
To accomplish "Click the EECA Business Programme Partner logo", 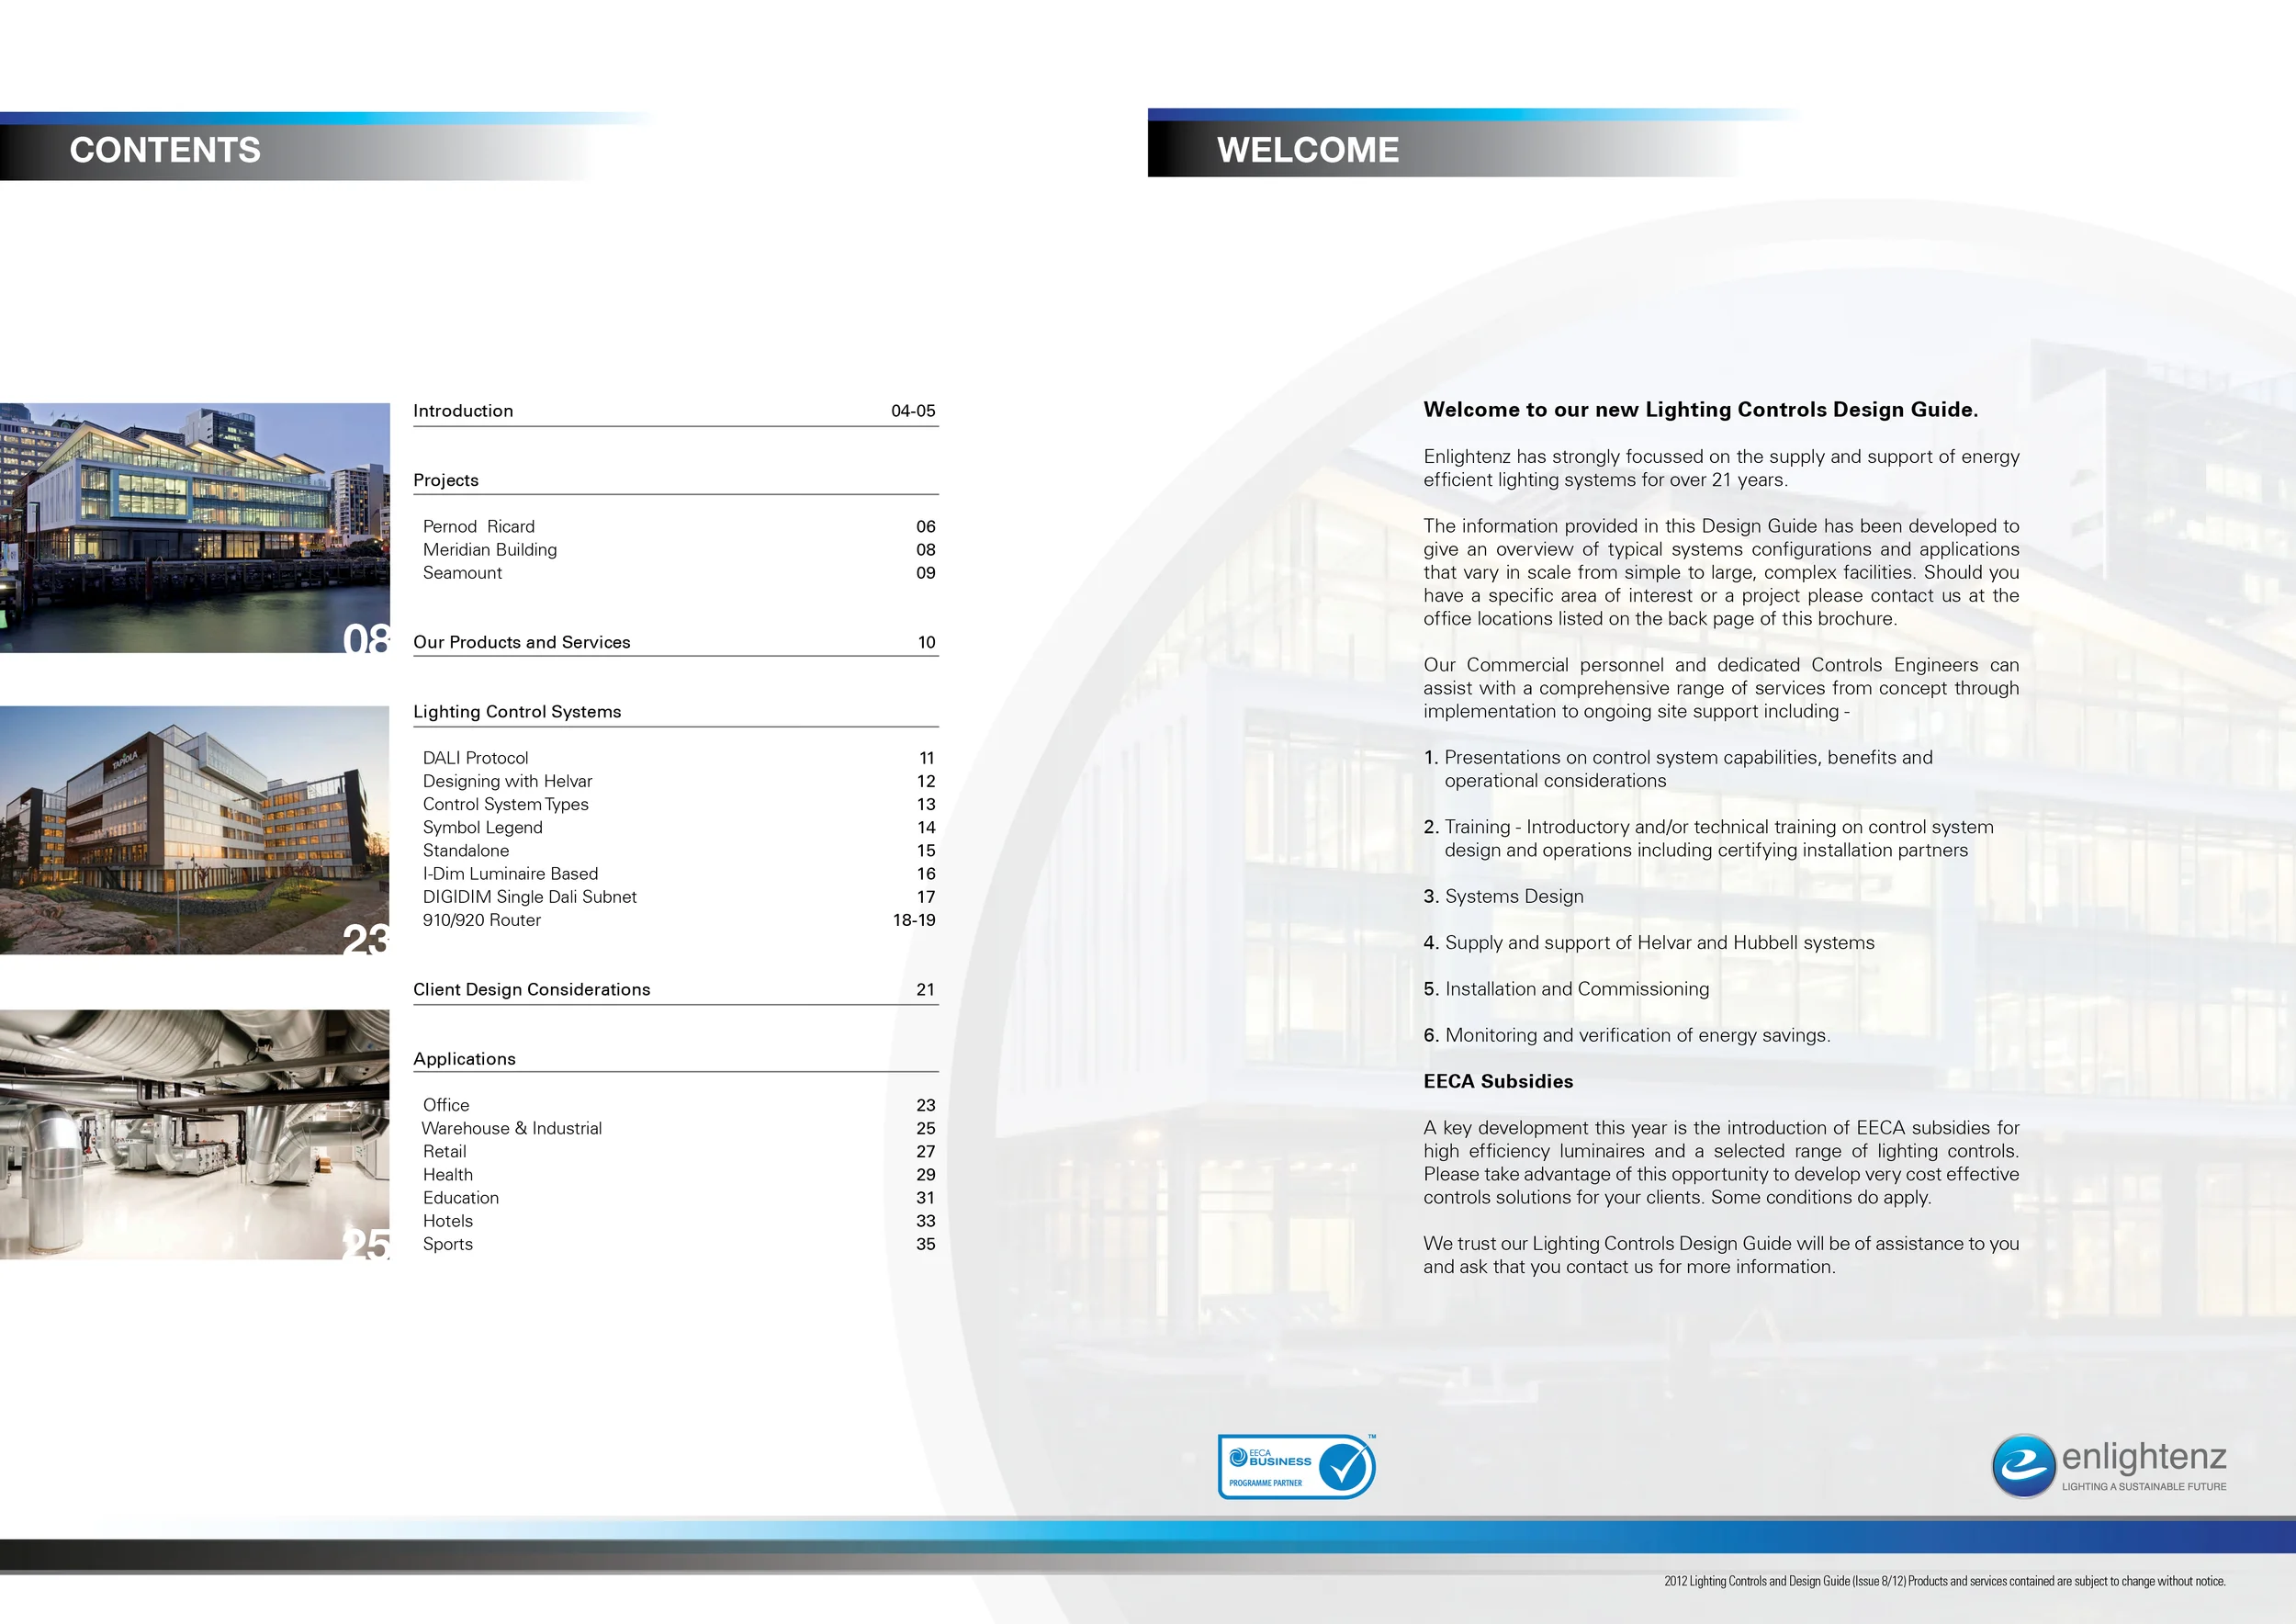I will (1296, 1466).
